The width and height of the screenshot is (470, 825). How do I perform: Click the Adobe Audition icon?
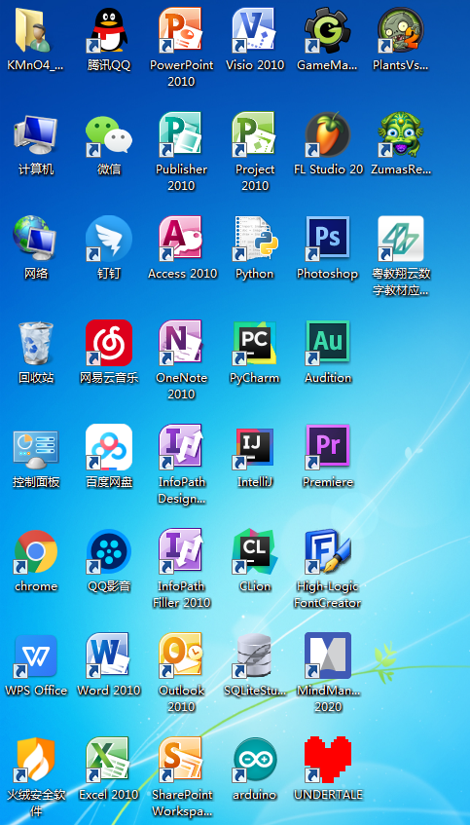328,343
